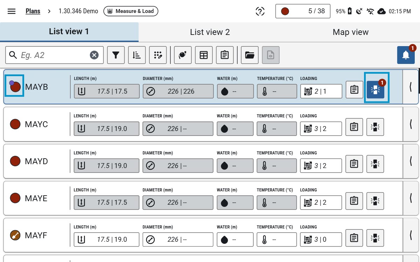Viewport: 420px width, 262px height.
Task: Open the MAYF row notes clipboard
Action: [354, 238]
